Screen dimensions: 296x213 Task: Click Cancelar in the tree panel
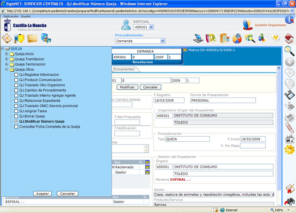pyautogui.click(x=68, y=194)
